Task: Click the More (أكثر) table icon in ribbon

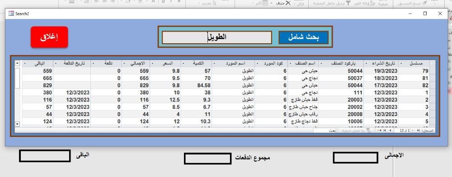Action: coord(265,3)
